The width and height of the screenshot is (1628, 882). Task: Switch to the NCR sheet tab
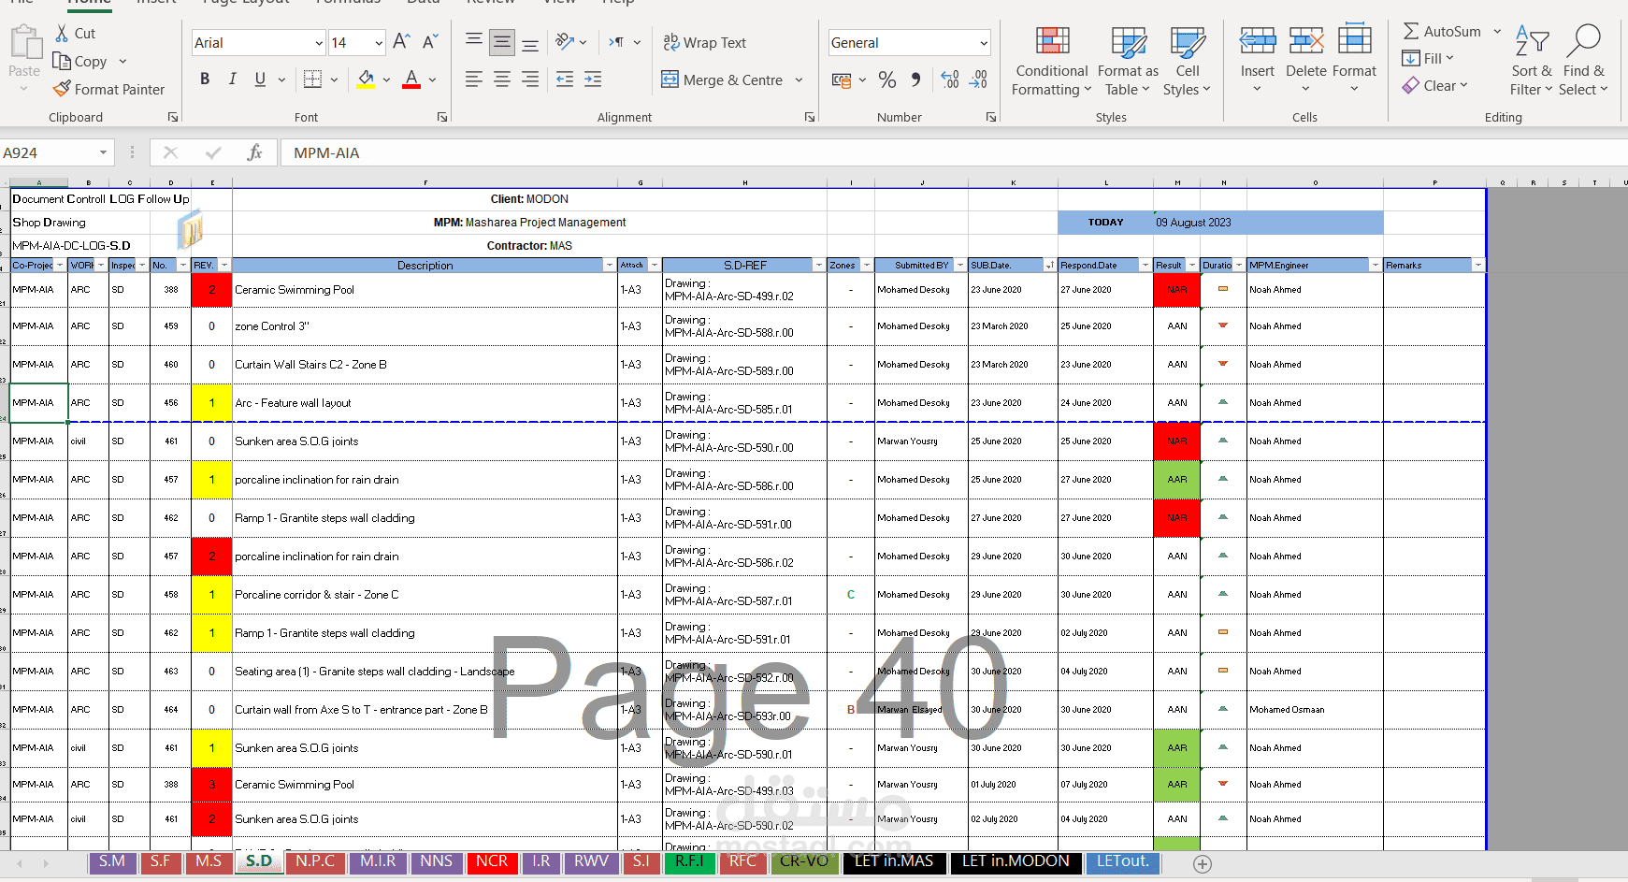coord(492,861)
